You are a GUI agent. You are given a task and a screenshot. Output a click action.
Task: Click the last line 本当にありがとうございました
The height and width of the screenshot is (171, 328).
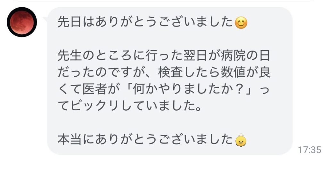146,140
